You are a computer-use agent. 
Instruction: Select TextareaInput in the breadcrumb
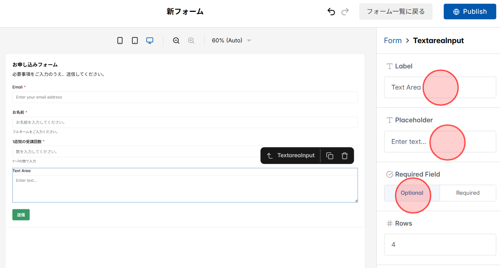438,40
